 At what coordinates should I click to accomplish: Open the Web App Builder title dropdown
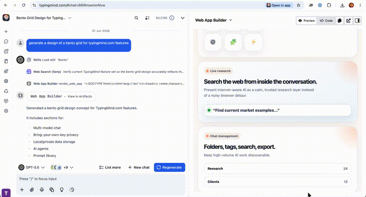pyautogui.click(x=214, y=20)
